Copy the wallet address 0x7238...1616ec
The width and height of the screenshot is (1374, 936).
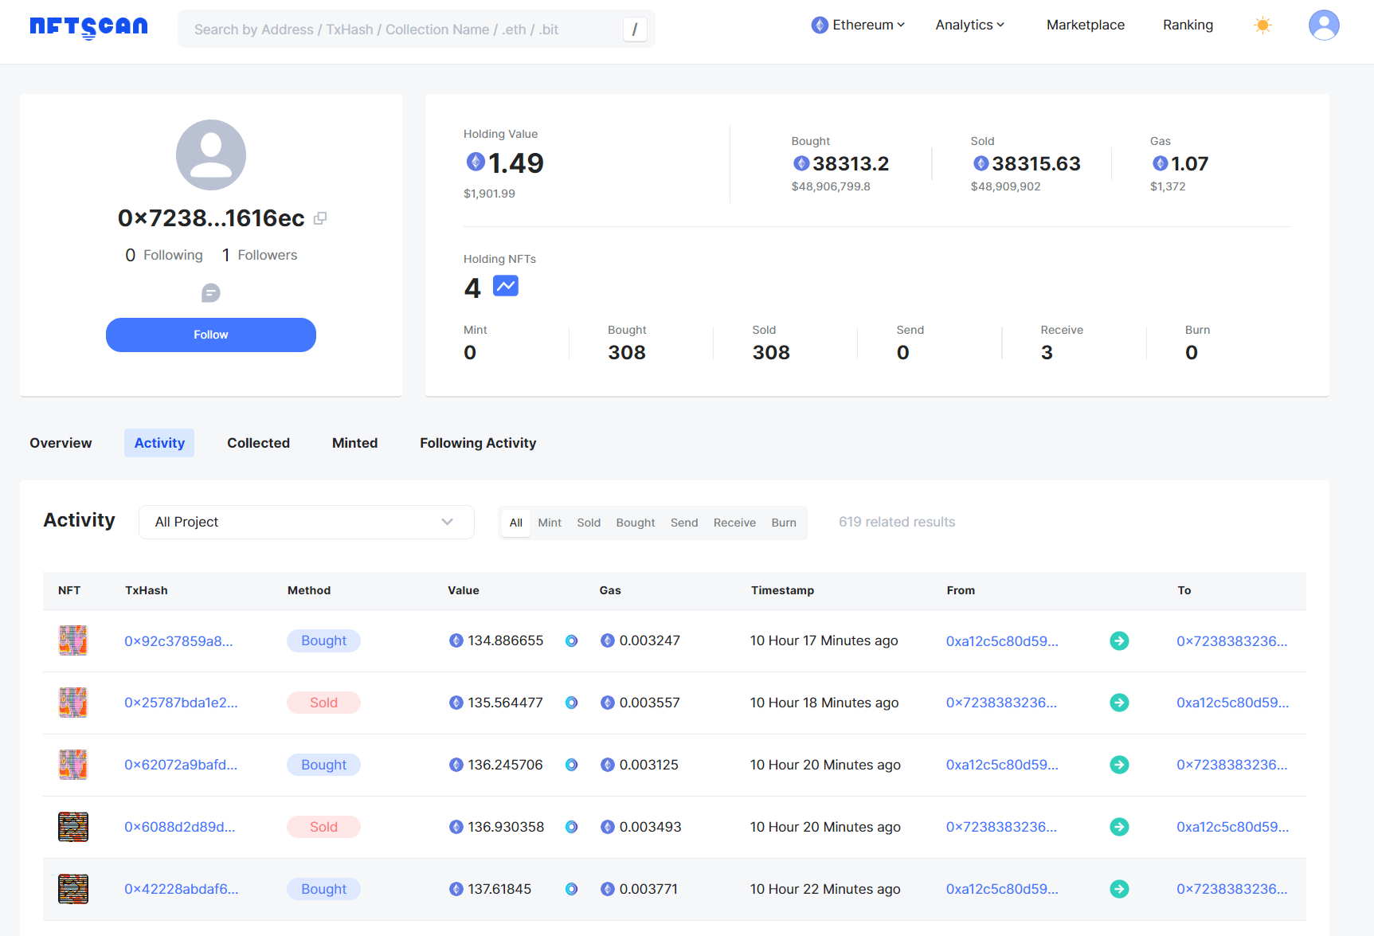tap(320, 218)
